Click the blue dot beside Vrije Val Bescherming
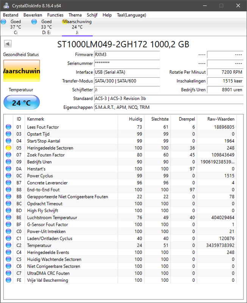The height and width of the screenshot is (303, 247). tap(8, 280)
